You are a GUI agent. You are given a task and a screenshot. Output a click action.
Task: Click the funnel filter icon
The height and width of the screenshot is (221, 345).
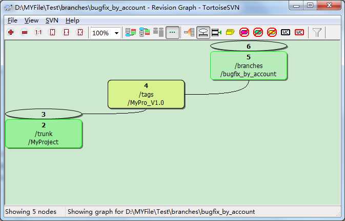click(317, 32)
